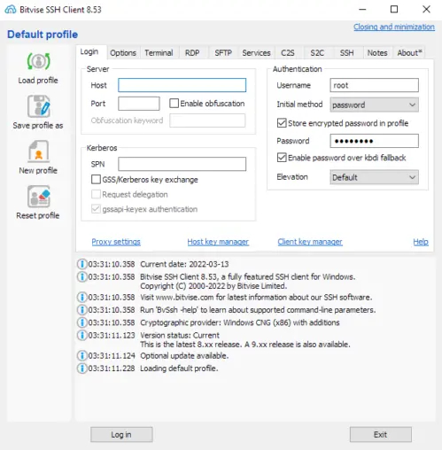Open the SFTP tab
Image resolution: width=442 pixels, height=450 pixels.
point(223,53)
